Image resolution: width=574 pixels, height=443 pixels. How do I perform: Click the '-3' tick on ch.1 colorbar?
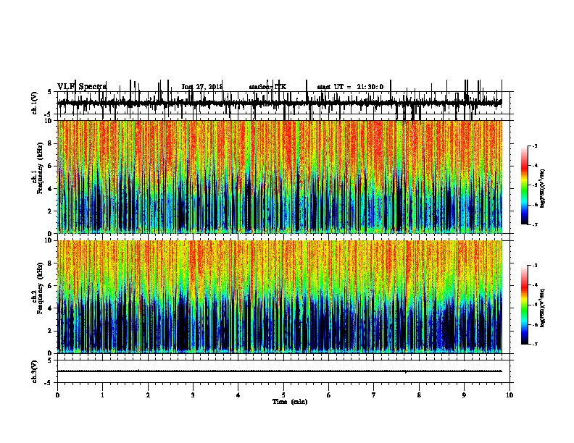(535, 145)
